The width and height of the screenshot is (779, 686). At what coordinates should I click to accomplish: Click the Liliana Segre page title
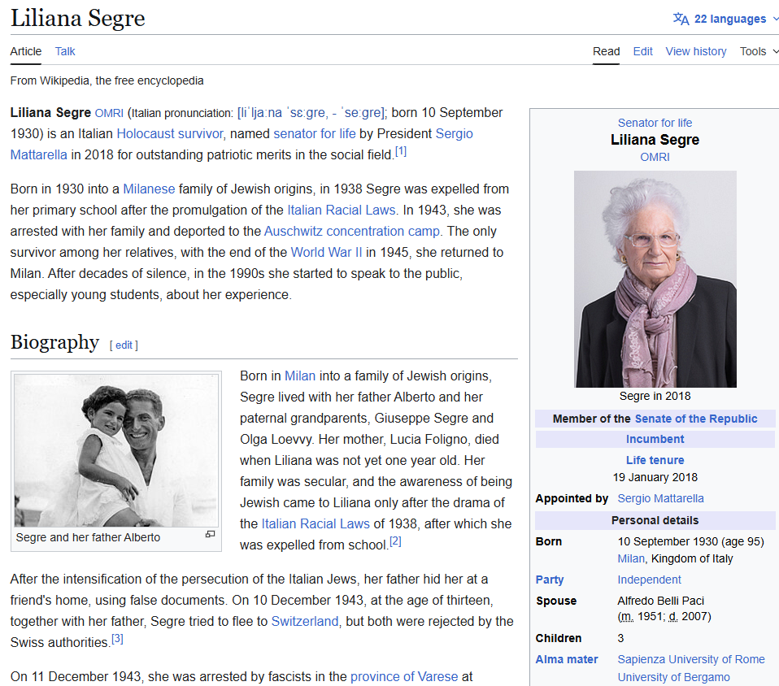(x=78, y=19)
